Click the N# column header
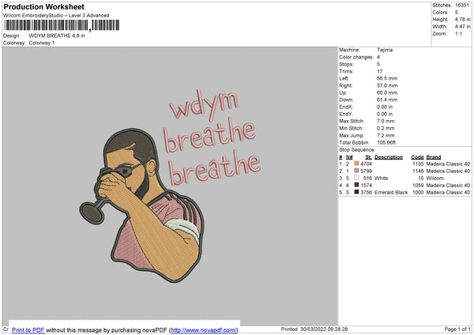Image resolution: width=474 pixels, height=335 pixels. 349,157
